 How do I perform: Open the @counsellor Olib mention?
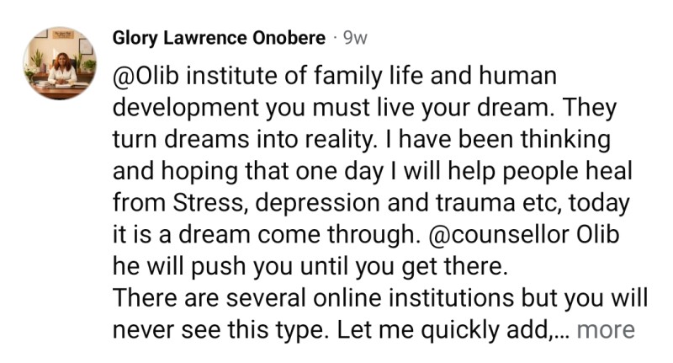tap(524, 234)
